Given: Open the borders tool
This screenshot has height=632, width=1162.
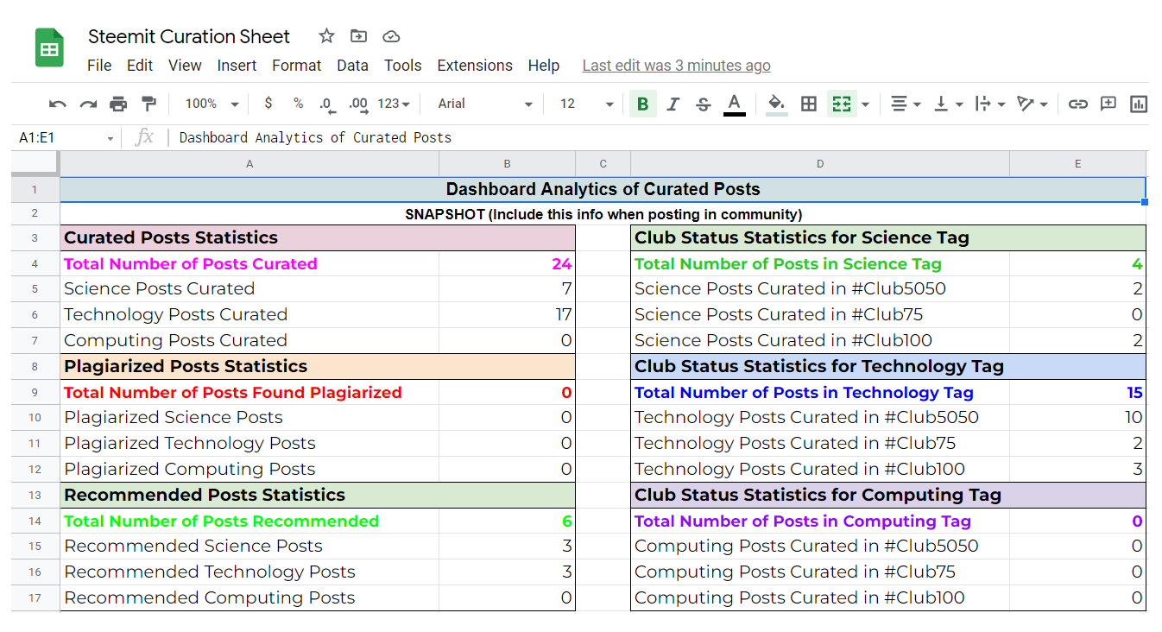Looking at the screenshot, I should click(x=809, y=104).
